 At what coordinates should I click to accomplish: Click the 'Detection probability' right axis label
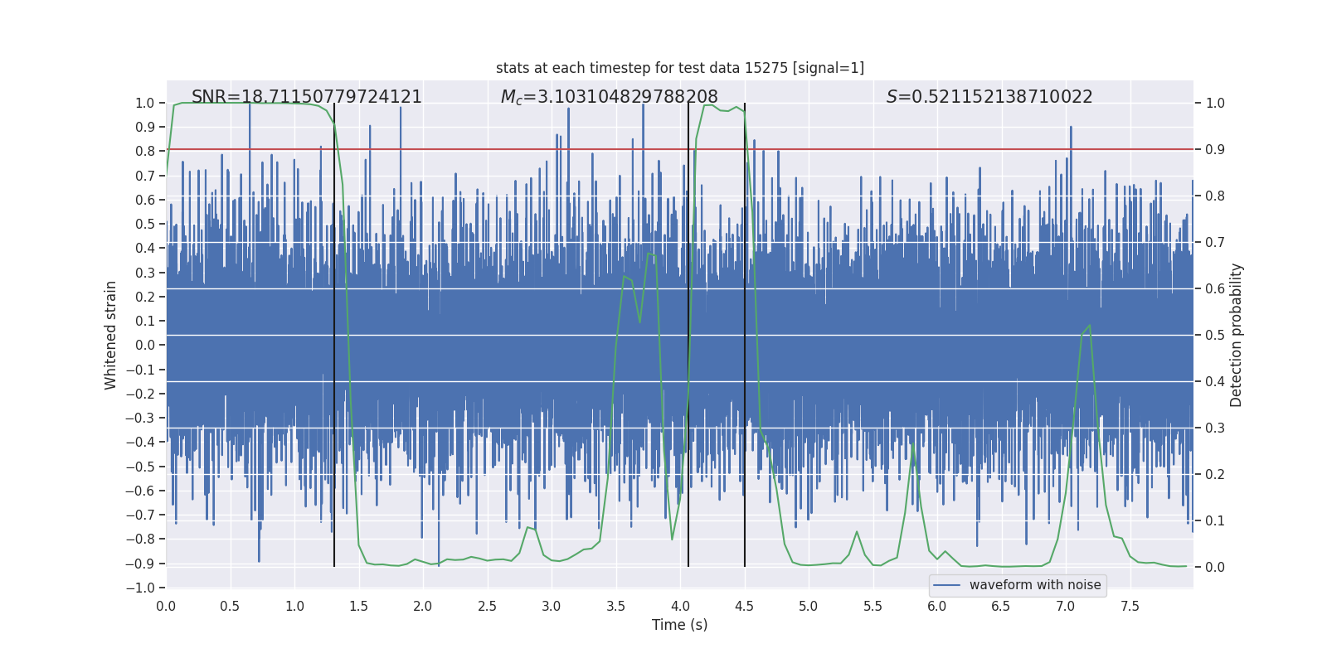(1237, 335)
